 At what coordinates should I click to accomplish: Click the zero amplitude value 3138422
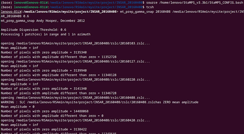[x=80, y=129]
